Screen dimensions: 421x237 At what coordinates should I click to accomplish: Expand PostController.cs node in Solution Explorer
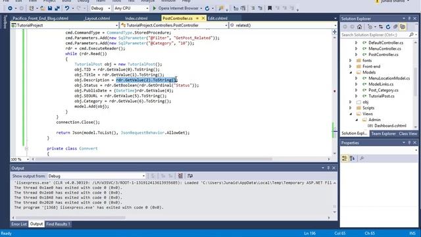click(357, 55)
